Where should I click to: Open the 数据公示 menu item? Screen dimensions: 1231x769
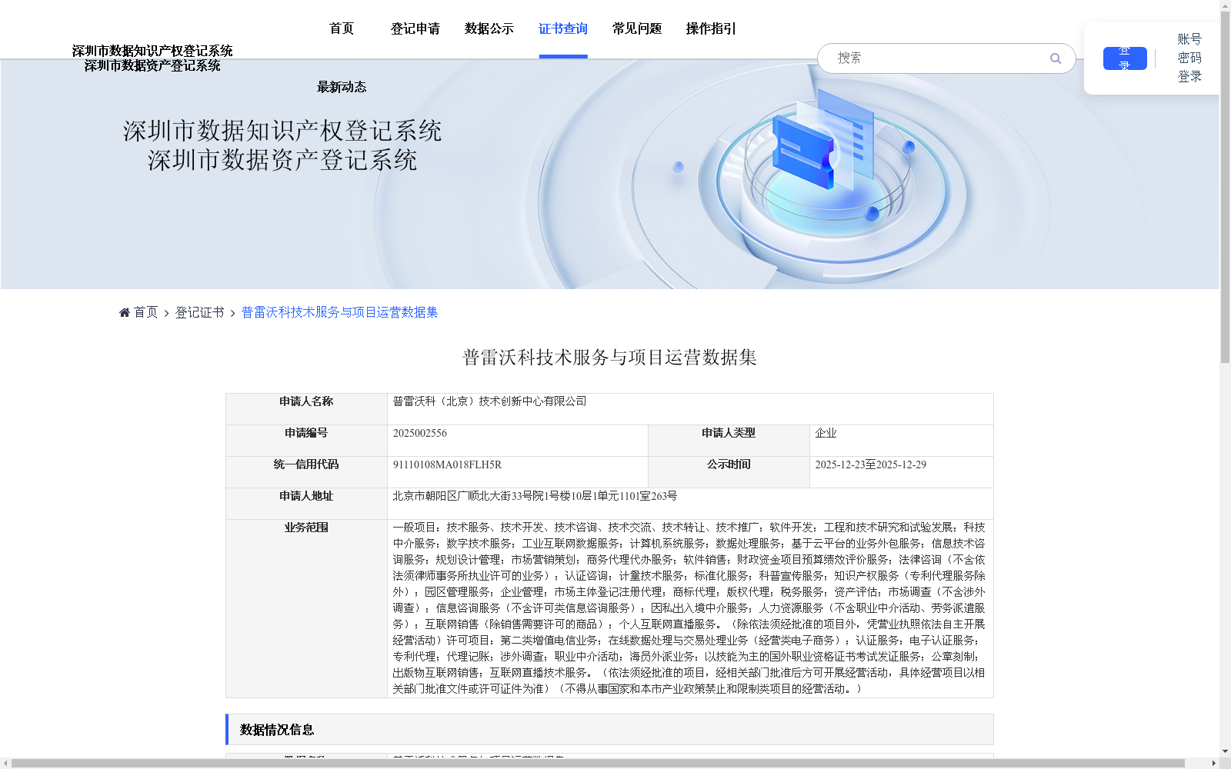click(489, 28)
